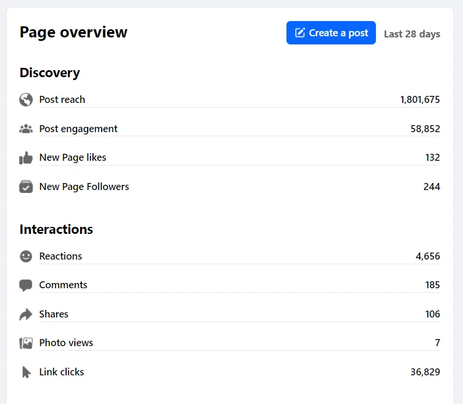Click the Post engagement value 58,852
The width and height of the screenshot is (463, 404).
425,129
